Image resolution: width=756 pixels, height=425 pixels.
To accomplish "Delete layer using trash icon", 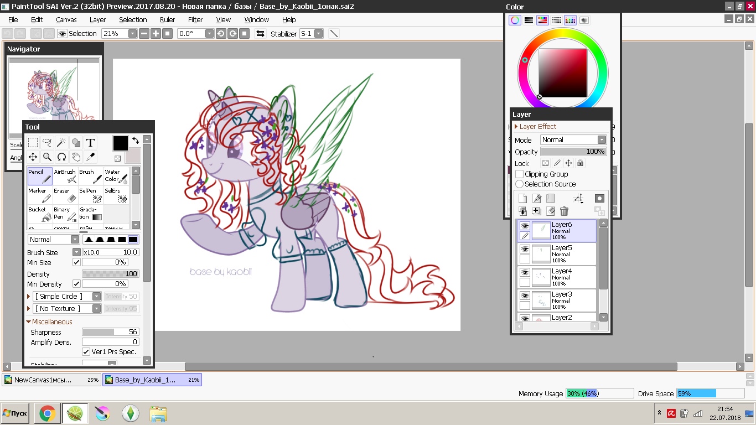I will 564,211.
